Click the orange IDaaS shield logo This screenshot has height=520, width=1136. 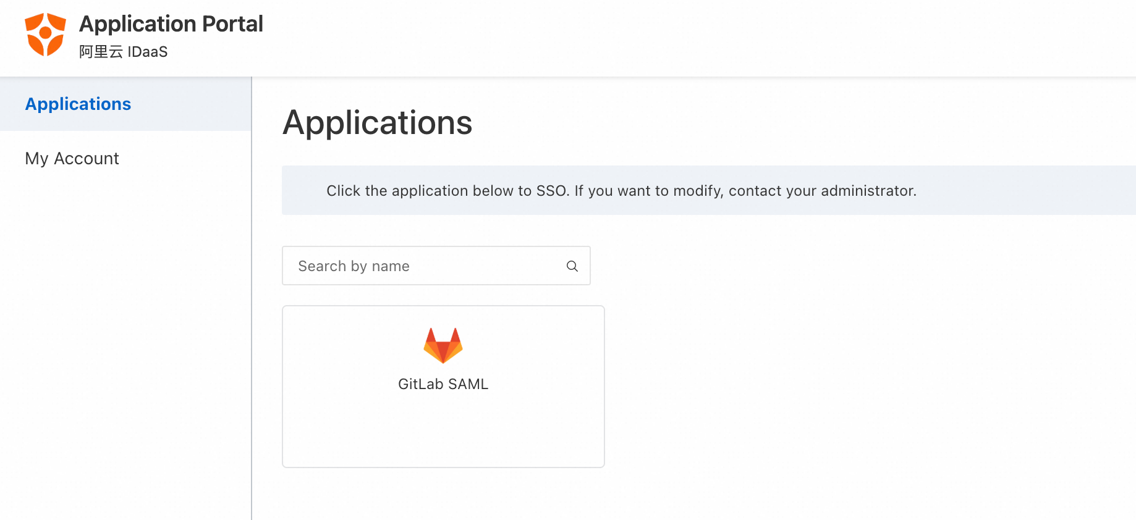45,35
